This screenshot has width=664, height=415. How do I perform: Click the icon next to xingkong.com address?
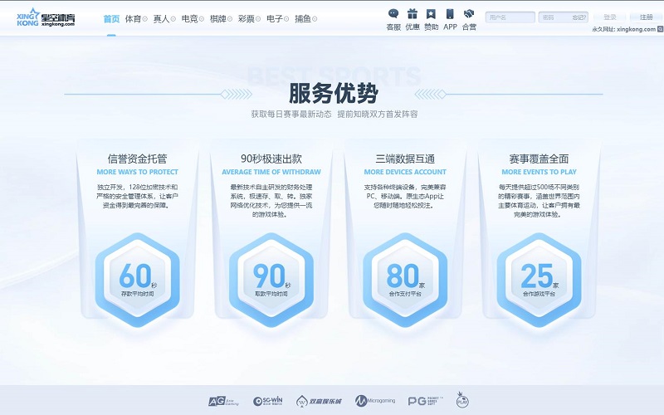tap(660, 29)
